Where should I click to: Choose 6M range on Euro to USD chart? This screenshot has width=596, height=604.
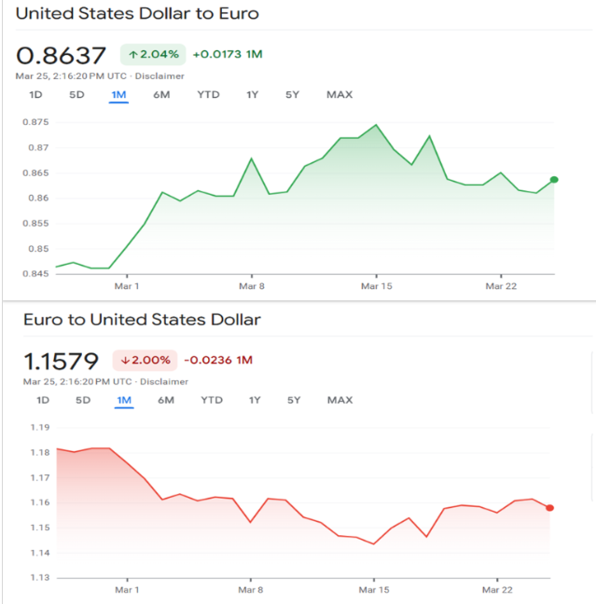(166, 400)
